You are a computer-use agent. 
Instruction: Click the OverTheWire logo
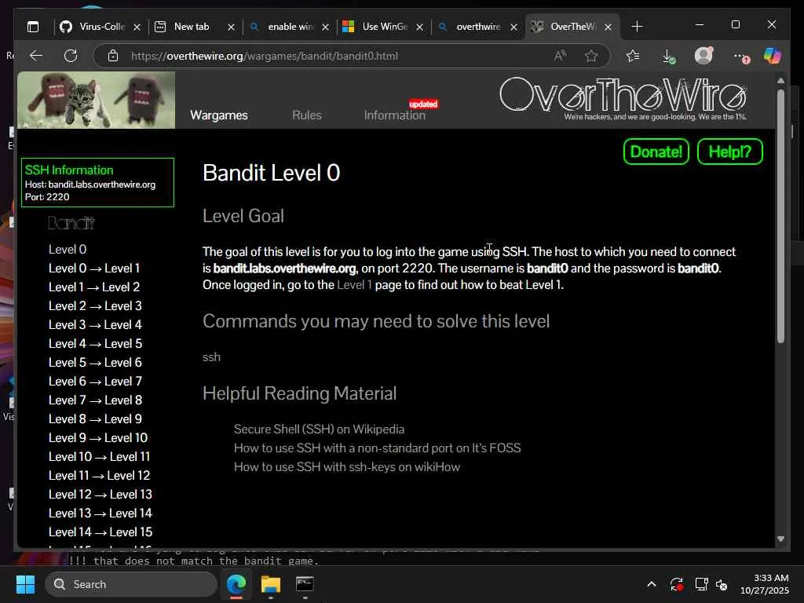[623, 98]
